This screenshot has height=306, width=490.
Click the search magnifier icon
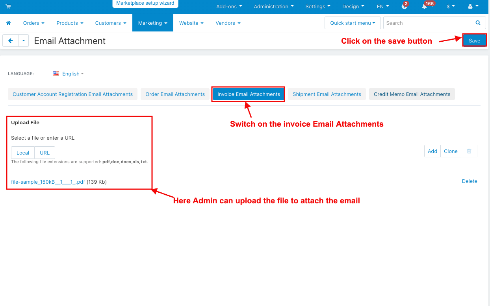pos(478,23)
